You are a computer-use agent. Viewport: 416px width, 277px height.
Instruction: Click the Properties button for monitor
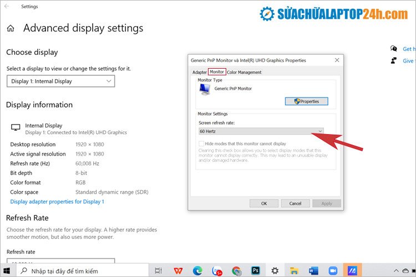pyautogui.click(x=306, y=101)
